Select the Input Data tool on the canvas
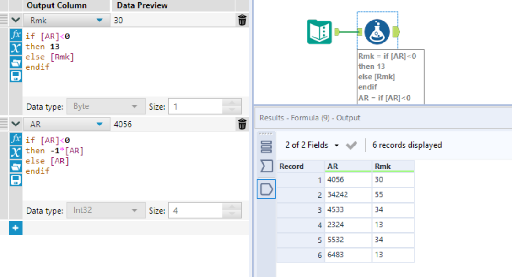The image size is (512, 277). [320, 32]
